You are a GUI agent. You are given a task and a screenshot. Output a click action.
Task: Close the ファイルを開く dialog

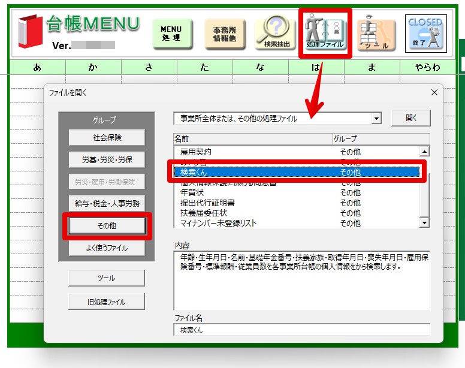434,92
